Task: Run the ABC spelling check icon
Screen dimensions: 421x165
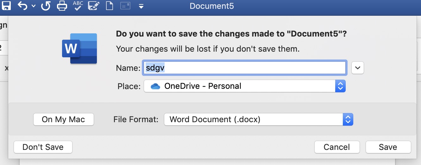Action: tap(78, 6)
